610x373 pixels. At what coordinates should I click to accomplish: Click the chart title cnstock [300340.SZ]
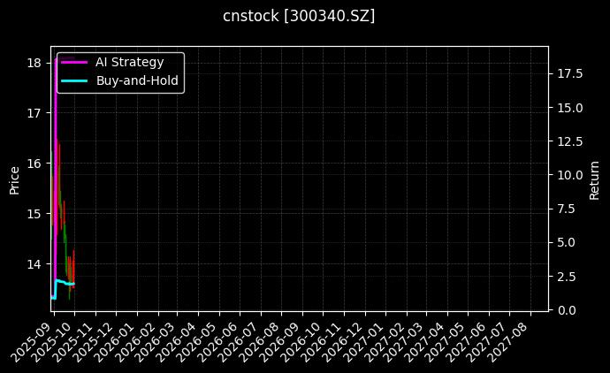coord(299,16)
